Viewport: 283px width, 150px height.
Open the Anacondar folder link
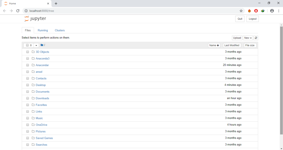[x=42, y=65]
